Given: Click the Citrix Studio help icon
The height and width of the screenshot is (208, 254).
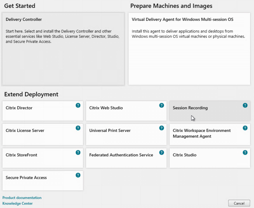Looking at the screenshot, I should pos(245,152).
